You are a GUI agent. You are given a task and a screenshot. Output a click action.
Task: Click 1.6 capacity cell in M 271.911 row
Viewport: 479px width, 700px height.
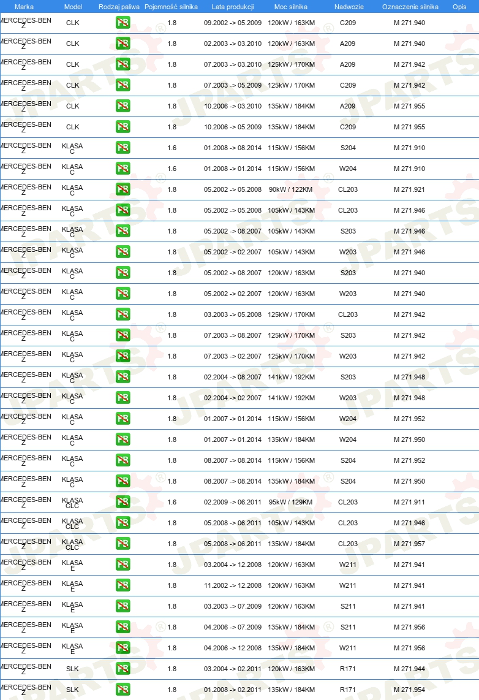[x=172, y=502]
